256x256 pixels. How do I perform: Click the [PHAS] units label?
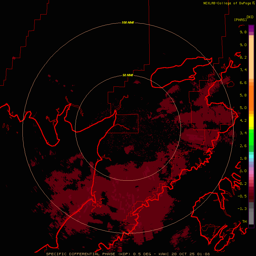pyautogui.click(x=240, y=20)
